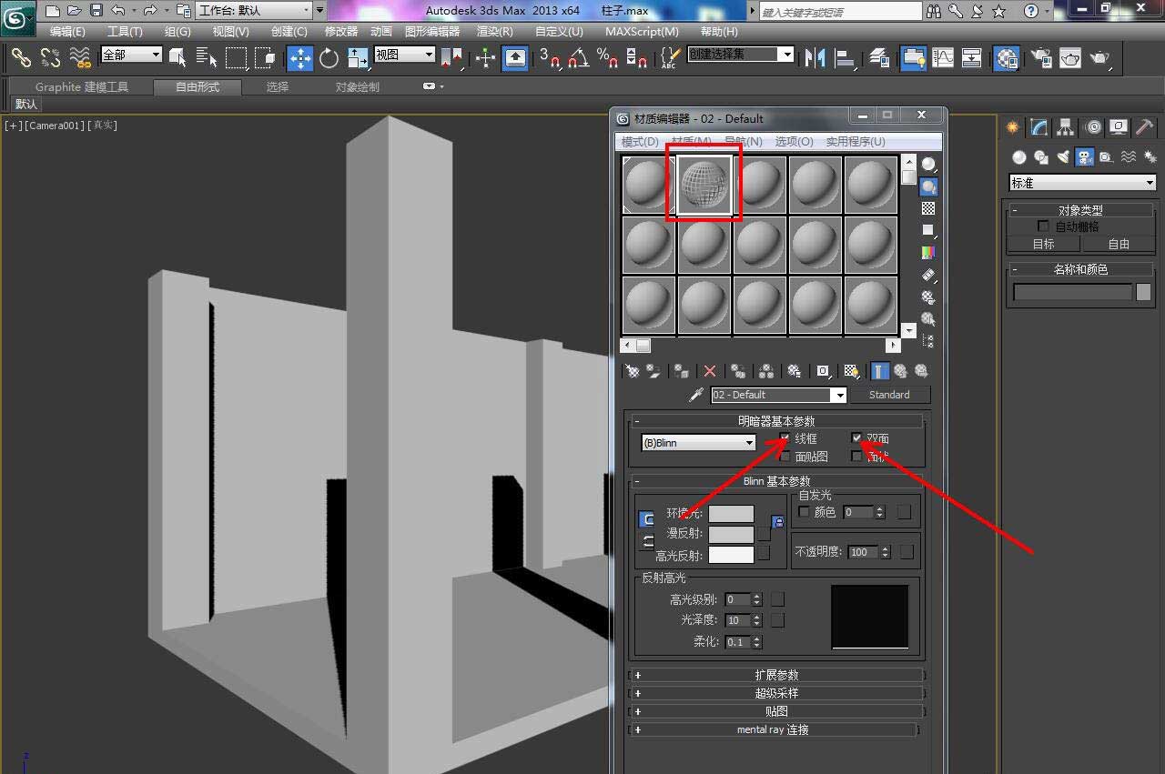The image size is (1165, 774).
Task: Click the Standard material type button
Action: [x=889, y=395]
